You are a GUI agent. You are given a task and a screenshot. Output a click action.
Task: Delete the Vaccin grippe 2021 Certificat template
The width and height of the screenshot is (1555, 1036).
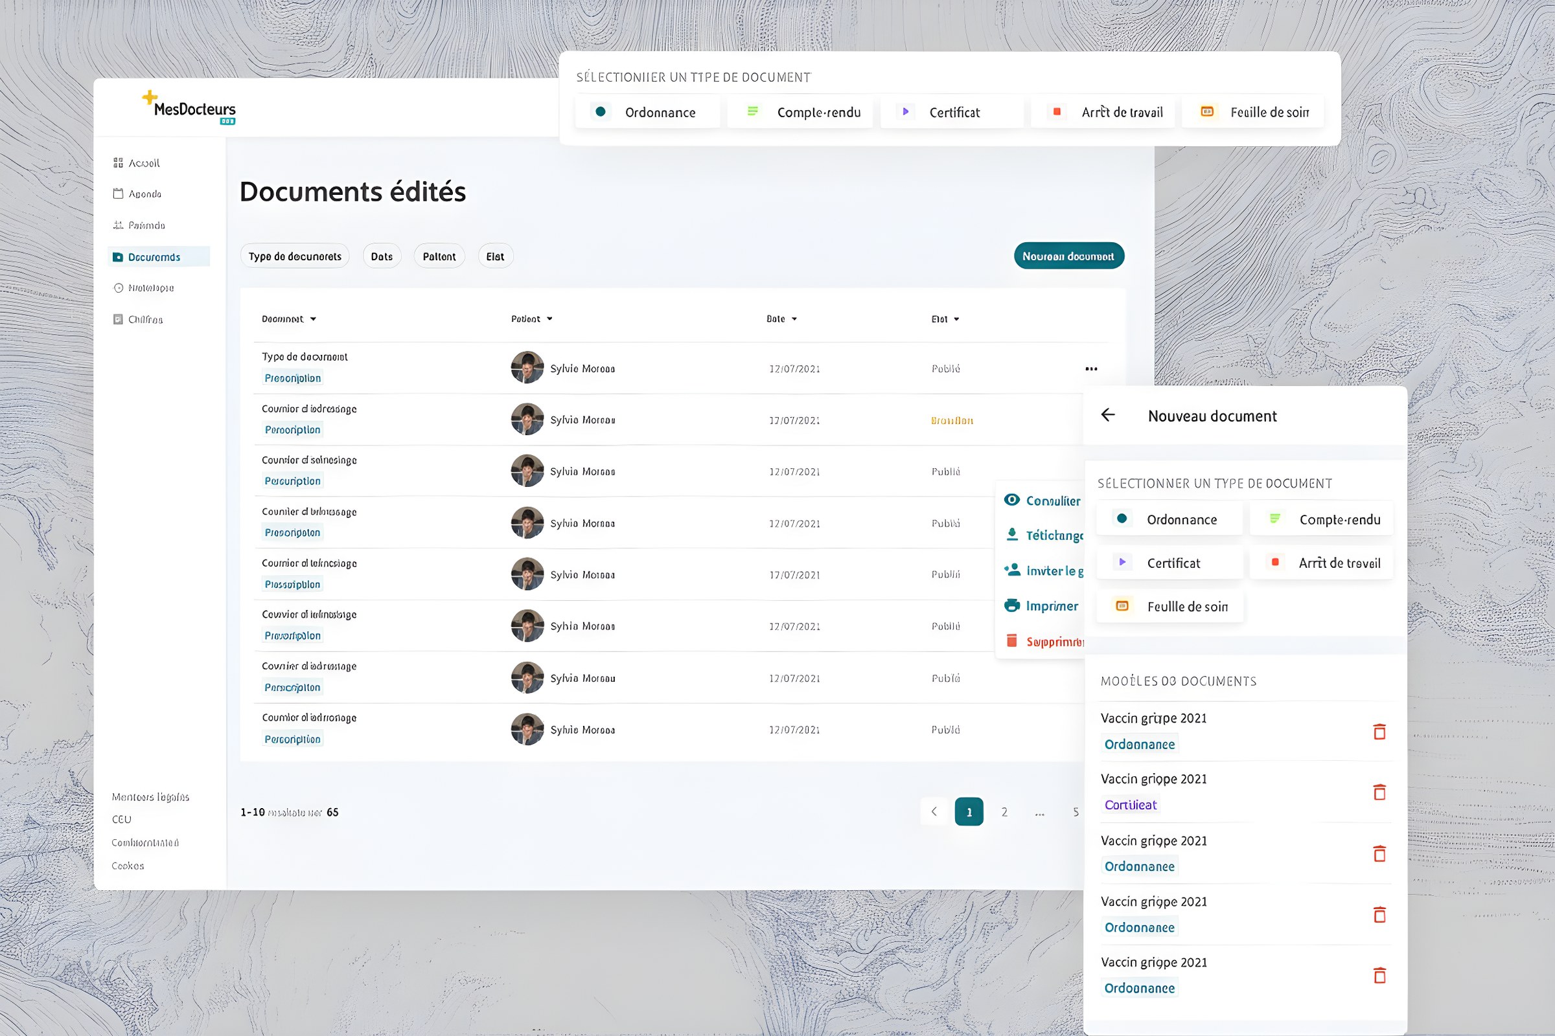1379,792
